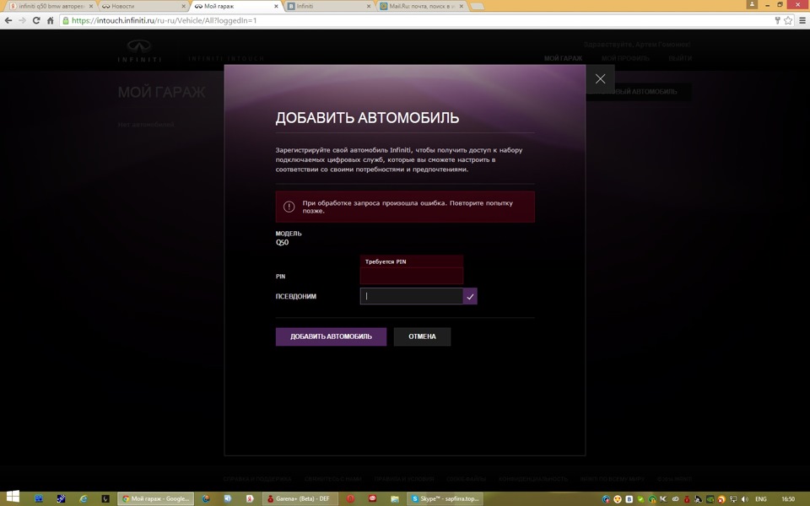Click the saved password key icon
The width and height of the screenshot is (810, 506).
pyautogui.click(x=777, y=20)
